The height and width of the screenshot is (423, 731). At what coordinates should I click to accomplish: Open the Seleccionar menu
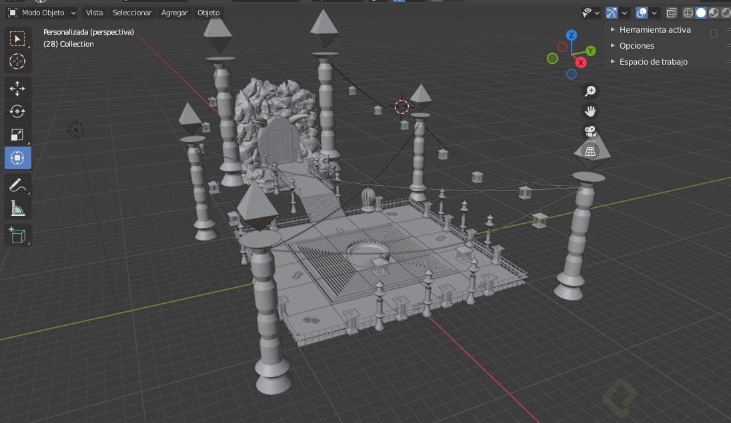tap(132, 13)
